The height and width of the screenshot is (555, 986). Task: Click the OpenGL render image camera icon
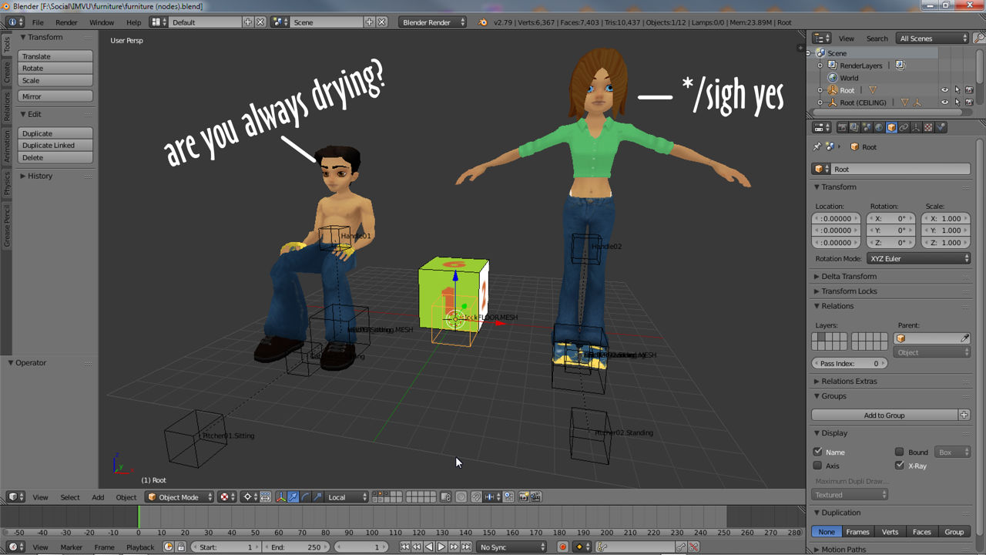point(524,497)
